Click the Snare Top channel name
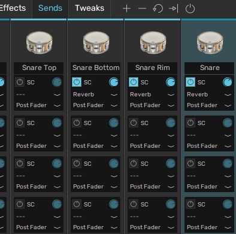The image size is (236, 234). [x=39, y=68]
